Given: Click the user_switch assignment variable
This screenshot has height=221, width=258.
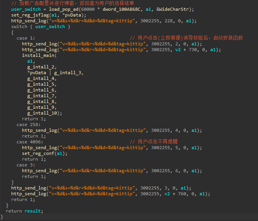Looking at the screenshot, I should pos(26,9).
